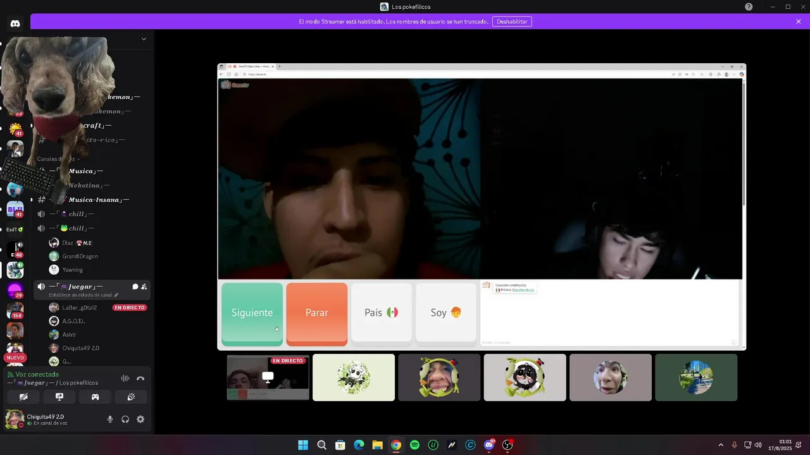This screenshot has height=455, width=810.
Task: Open País country selector with Mexico flag
Action: 382,312
